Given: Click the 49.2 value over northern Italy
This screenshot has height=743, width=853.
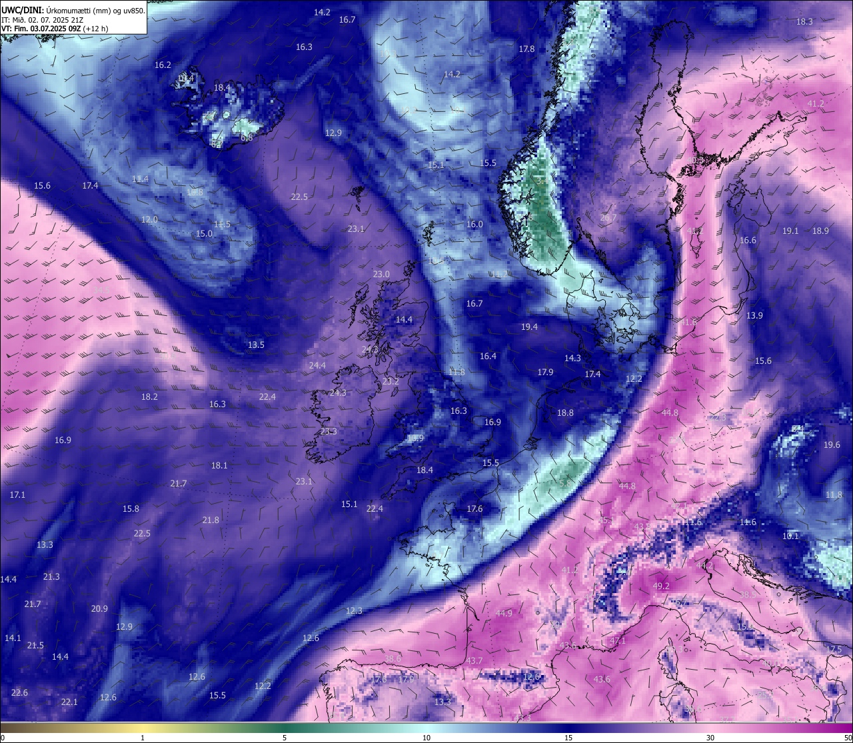Looking at the screenshot, I should 661,586.
